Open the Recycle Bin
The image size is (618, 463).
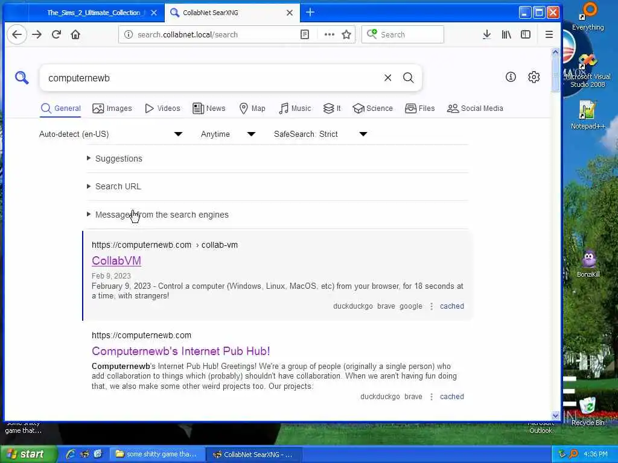tap(588, 411)
